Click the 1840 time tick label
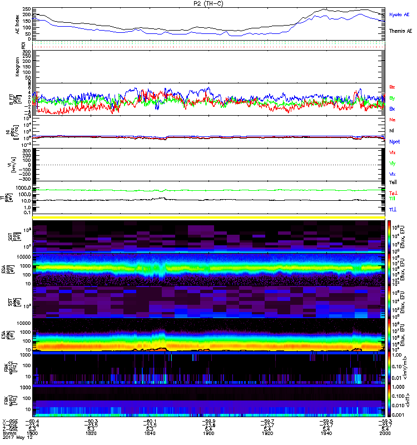Viewport: 417px width, 445px height. (x=150, y=433)
